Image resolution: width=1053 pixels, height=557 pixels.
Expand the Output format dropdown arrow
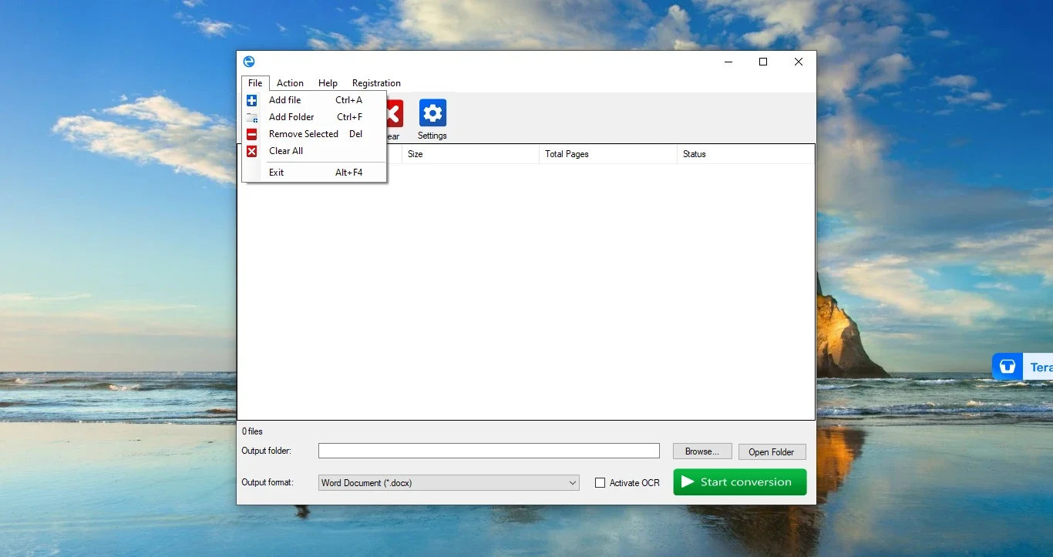coord(573,483)
